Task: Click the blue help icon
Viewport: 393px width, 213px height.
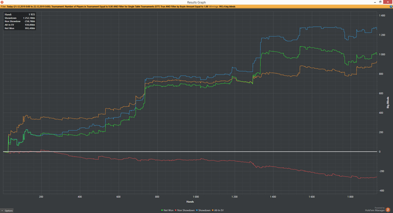Action: [391, 7]
